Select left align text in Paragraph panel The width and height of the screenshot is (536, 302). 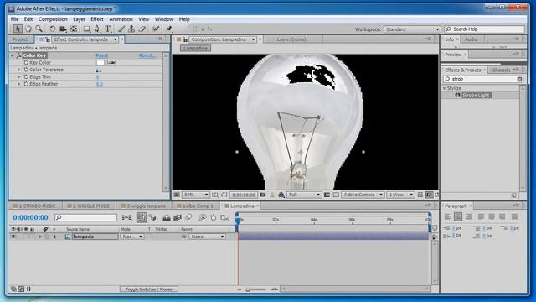447,216
